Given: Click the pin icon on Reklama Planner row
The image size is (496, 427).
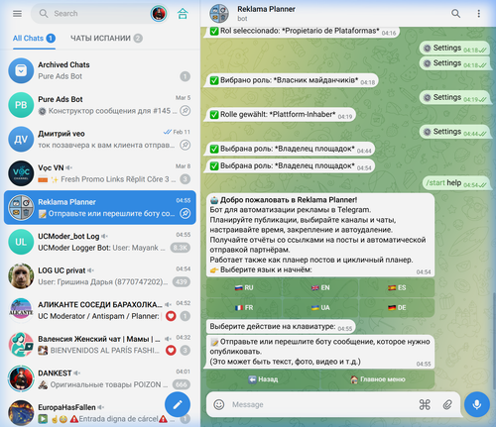Looking at the screenshot, I should (x=186, y=213).
